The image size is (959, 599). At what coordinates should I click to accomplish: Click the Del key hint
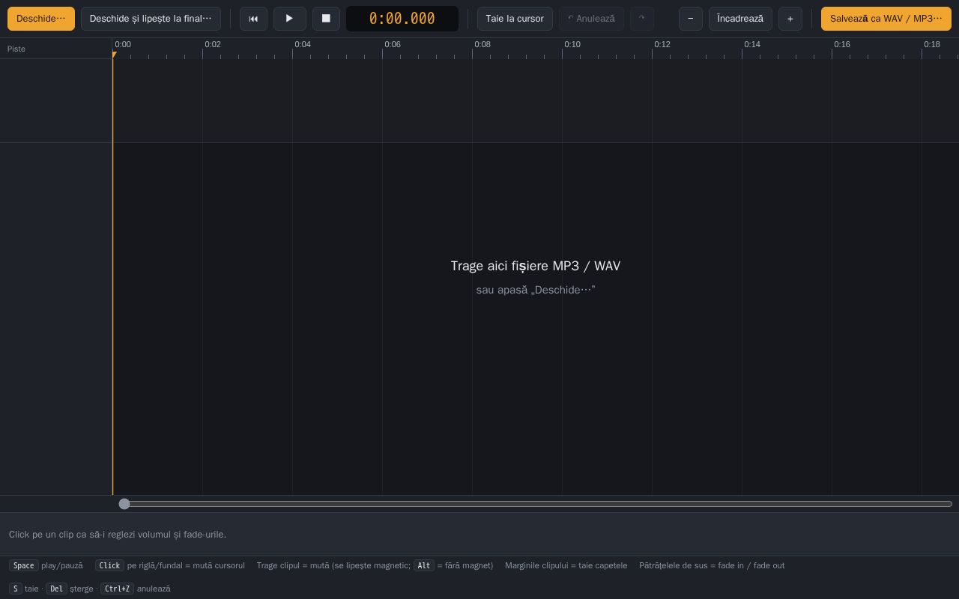coord(56,589)
